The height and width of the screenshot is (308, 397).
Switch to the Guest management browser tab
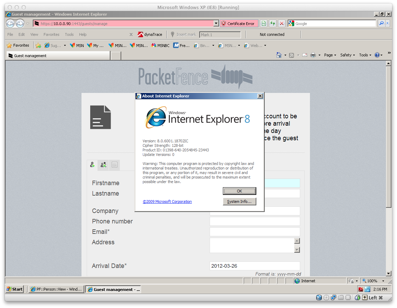tap(58, 56)
